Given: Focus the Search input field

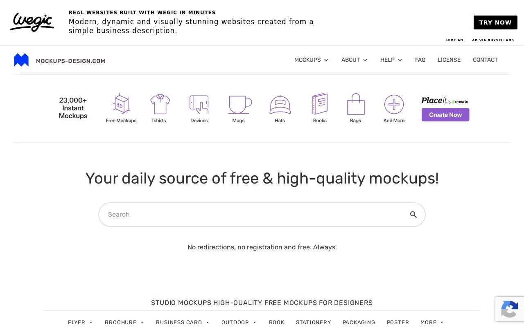Looking at the screenshot, I should [262, 215].
